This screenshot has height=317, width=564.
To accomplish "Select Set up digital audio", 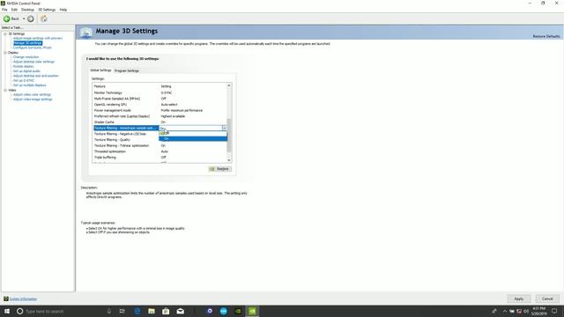I will click(26, 71).
